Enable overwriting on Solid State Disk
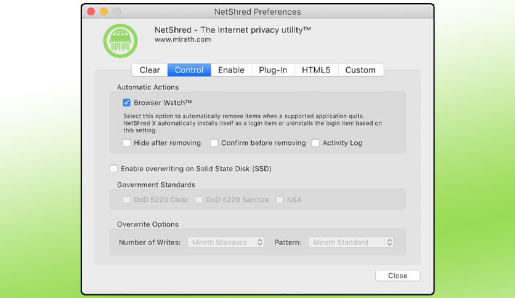The height and width of the screenshot is (298, 515). coord(113,168)
